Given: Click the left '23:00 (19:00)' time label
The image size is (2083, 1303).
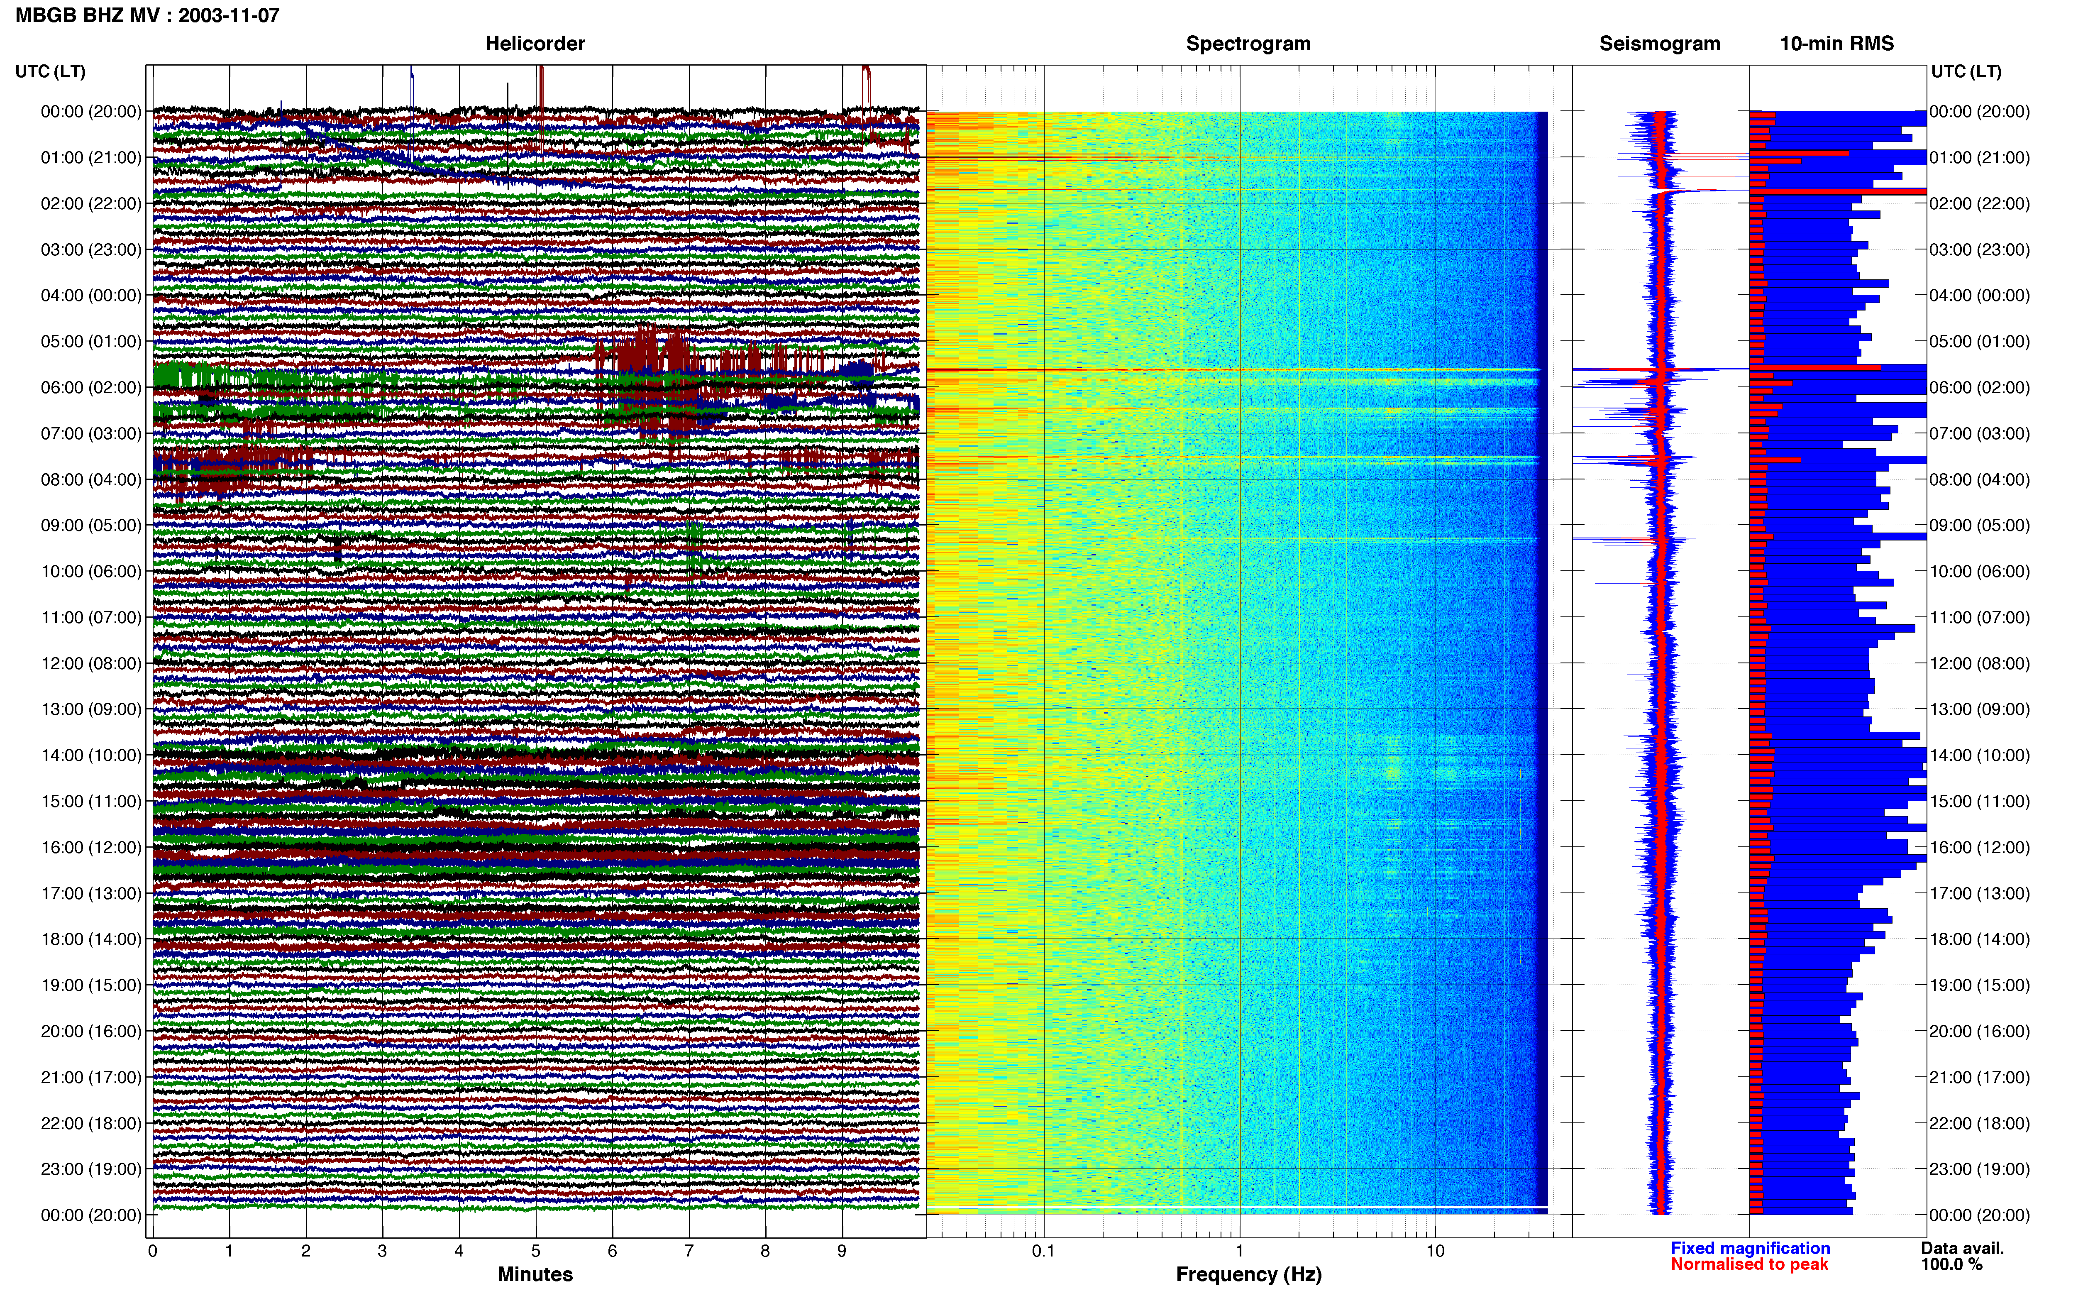Looking at the screenshot, I should (x=91, y=1169).
